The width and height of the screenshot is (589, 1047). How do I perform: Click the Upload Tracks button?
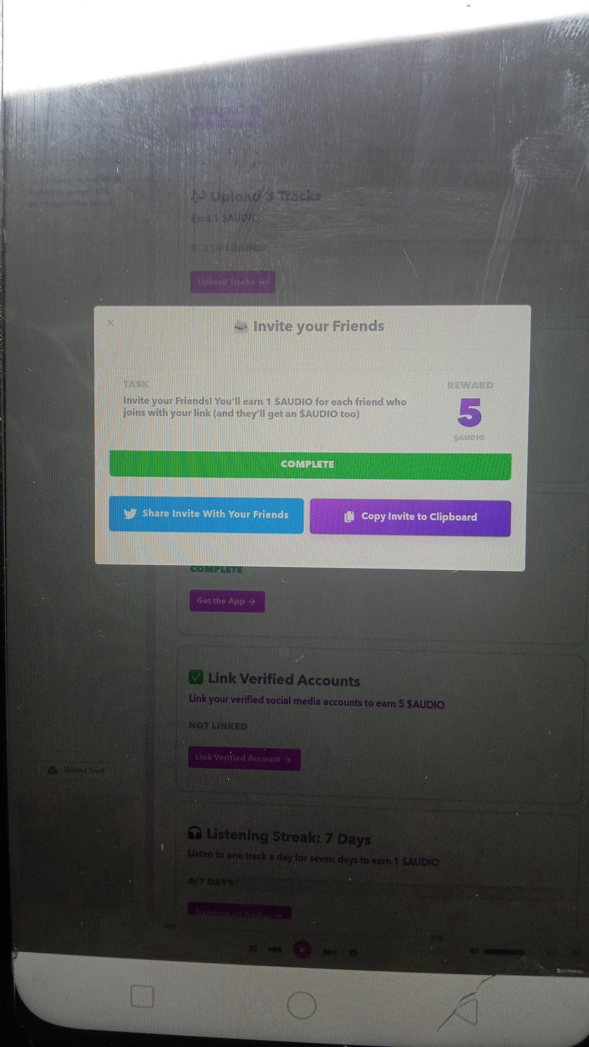[233, 282]
